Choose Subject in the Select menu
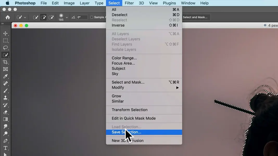278x156 pixels. point(144,69)
